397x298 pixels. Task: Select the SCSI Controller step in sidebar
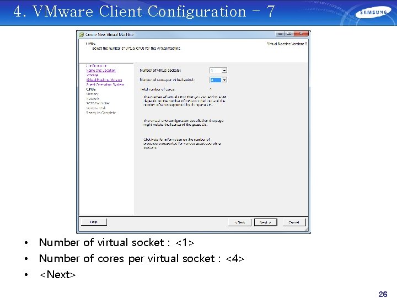(x=98, y=103)
